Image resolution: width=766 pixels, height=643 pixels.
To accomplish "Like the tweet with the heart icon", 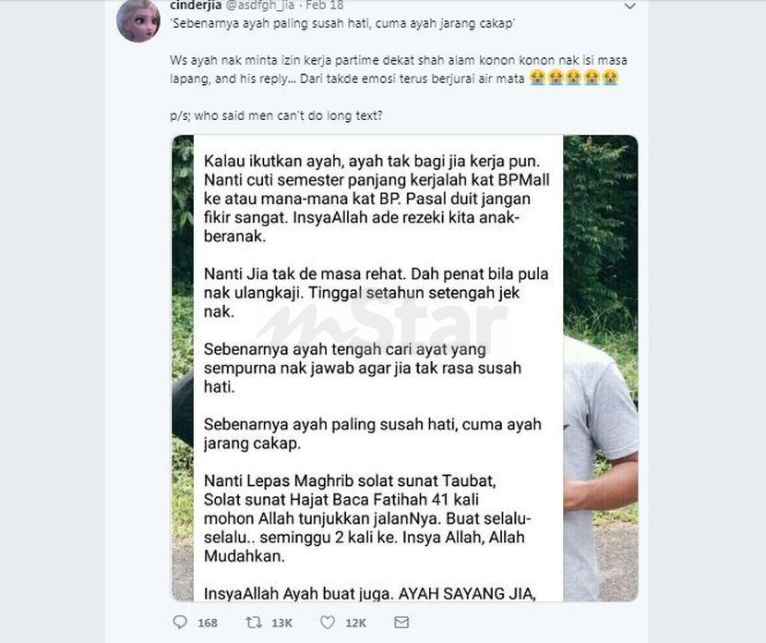I will (328, 622).
